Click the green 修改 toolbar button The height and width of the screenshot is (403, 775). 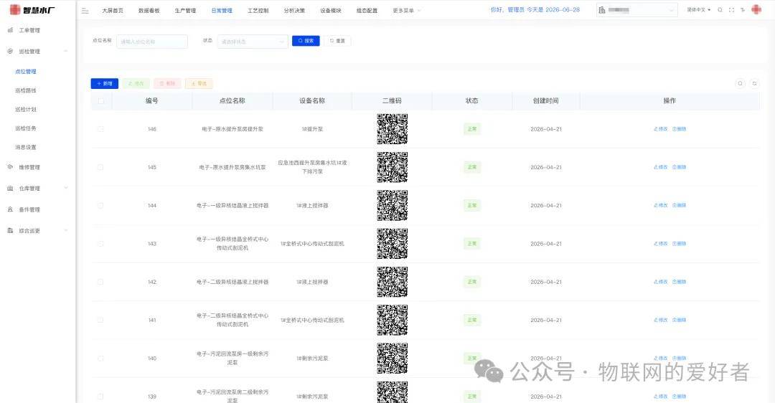pyautogui.click(x=136, y=83)
